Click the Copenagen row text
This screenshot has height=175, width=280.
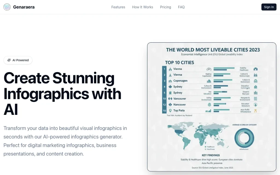coord(180,81)
